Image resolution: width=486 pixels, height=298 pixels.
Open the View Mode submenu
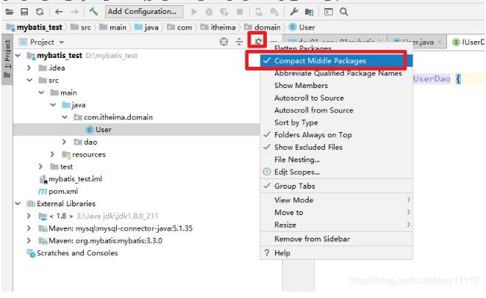(x=336, y=200)
